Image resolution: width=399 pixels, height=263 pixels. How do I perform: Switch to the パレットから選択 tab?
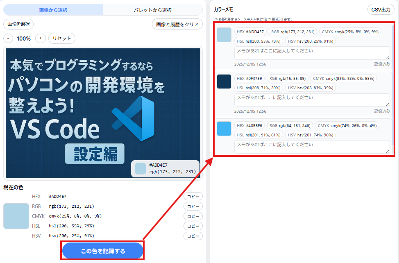pyautogui.click(x=152, y=10)
